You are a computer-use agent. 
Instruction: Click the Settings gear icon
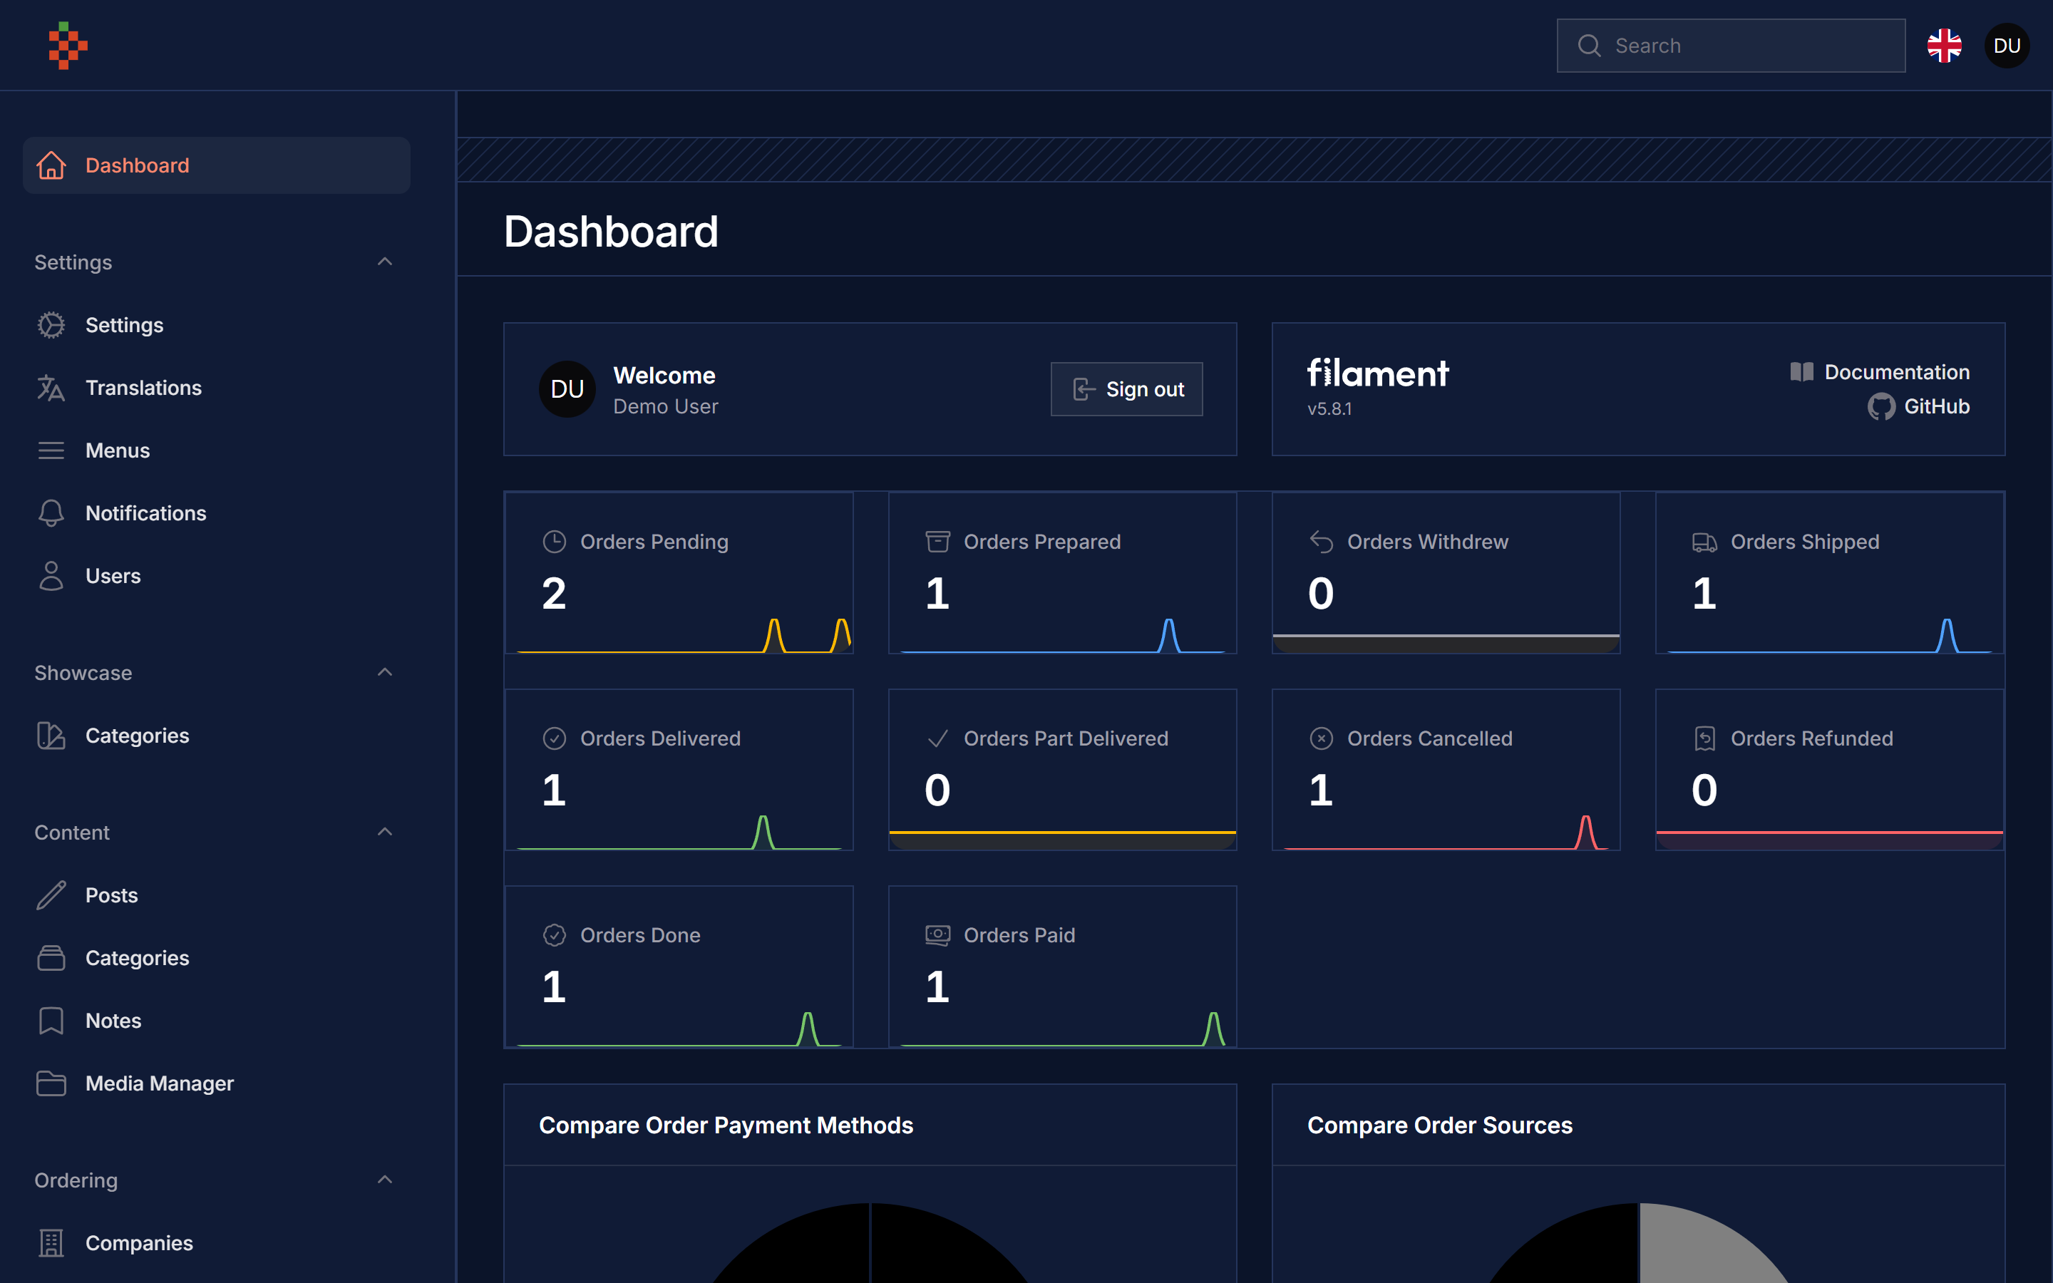pos(52,325)
